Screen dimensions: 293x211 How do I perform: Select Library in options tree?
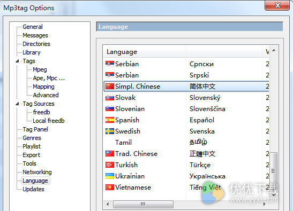coord(32,52)
